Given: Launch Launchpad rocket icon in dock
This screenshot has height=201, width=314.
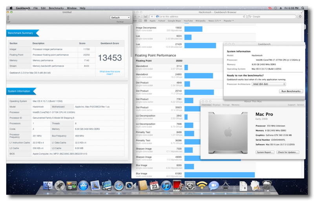Looking at the screenshot, I should click(60, 186).
